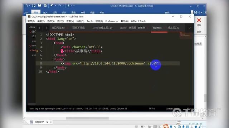
Task: Open the 转到(G) menu in Sublime Text
Action: click(80, 21)
